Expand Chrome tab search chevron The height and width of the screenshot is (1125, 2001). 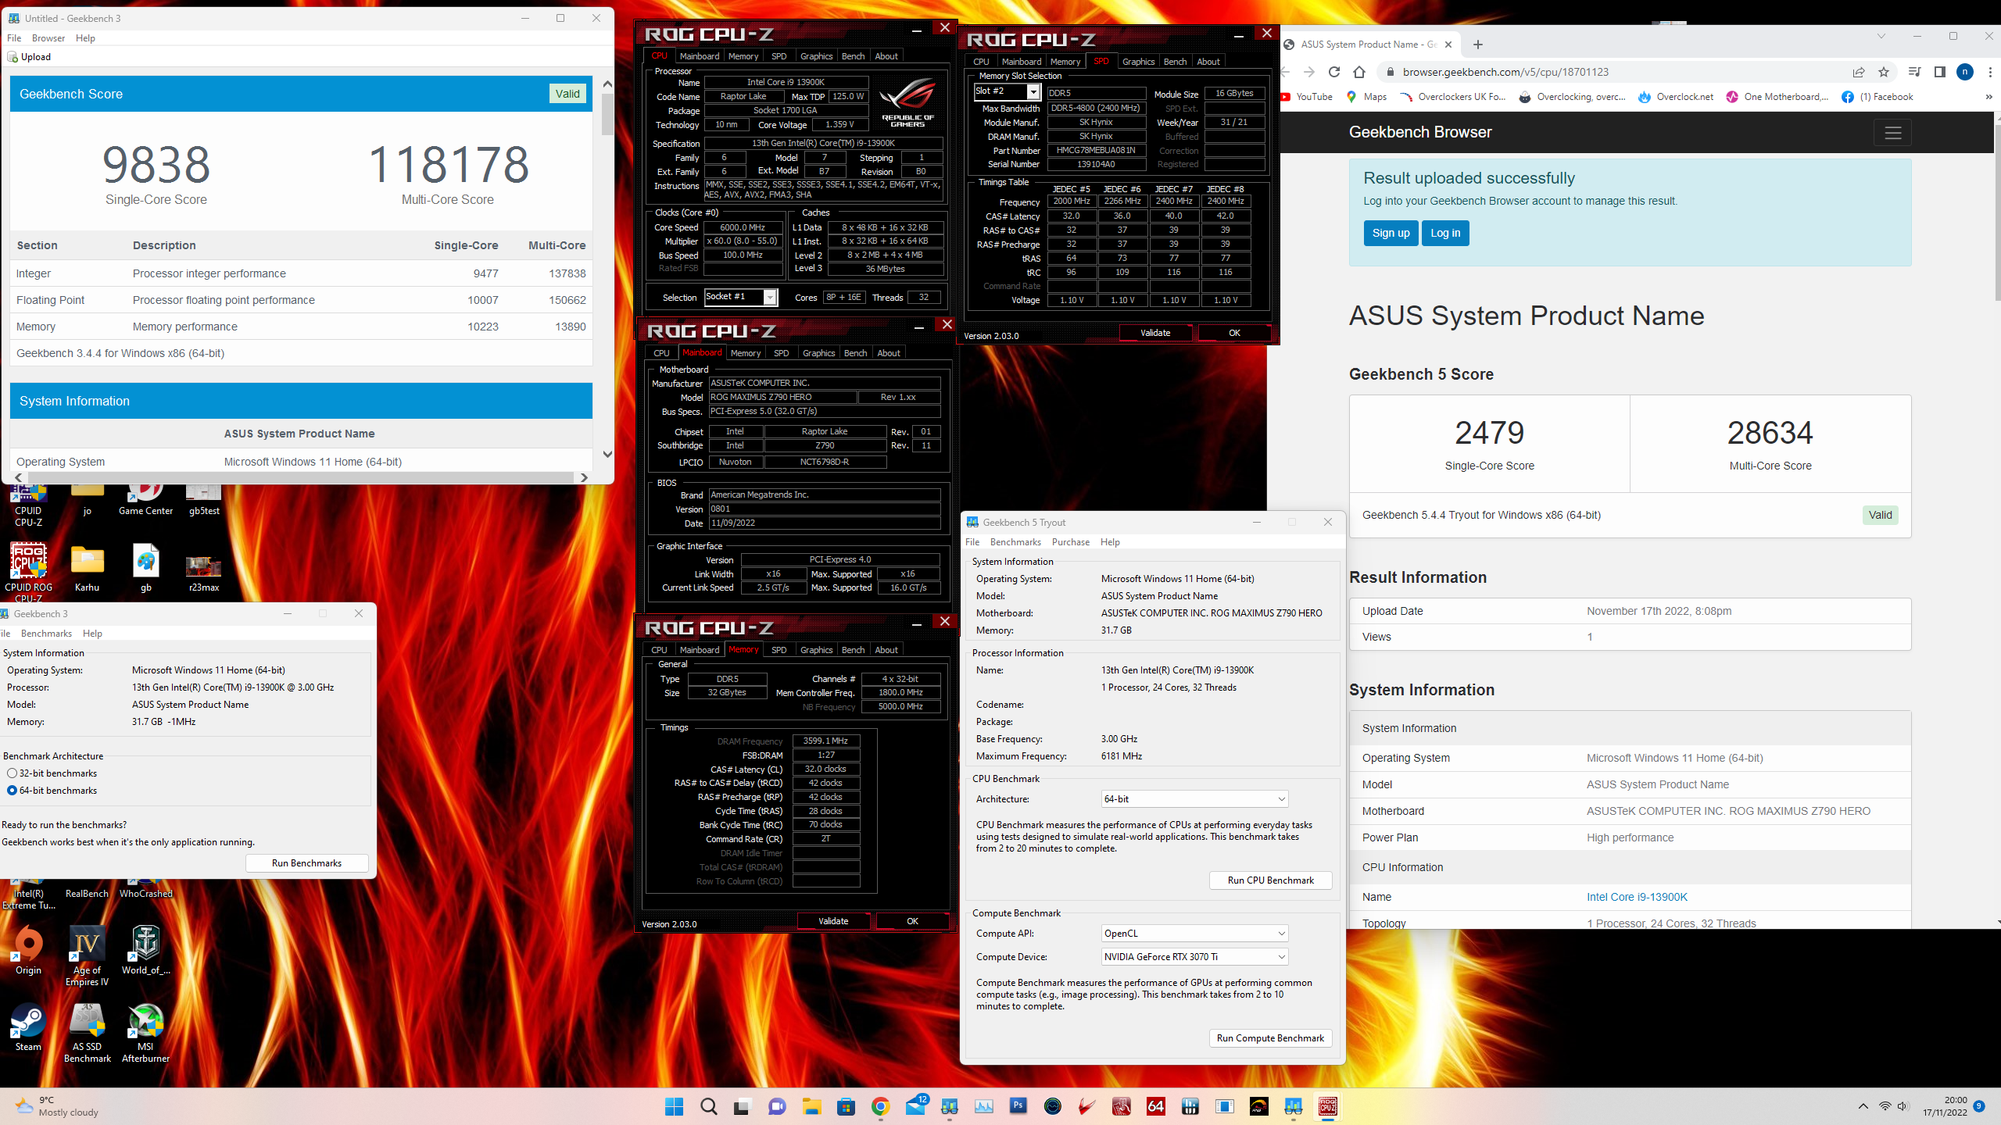point(1881,36)
